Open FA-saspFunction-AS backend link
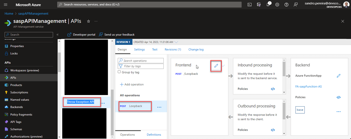Image resolution: width=351 pixels, height=139 pixels. coord(309,87)
